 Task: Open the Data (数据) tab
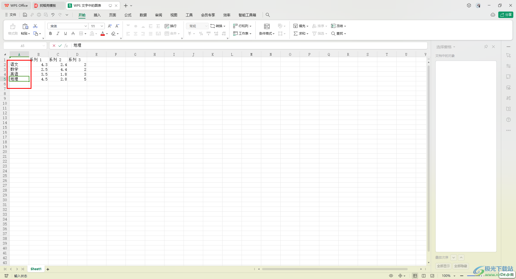tap(143, 15)
